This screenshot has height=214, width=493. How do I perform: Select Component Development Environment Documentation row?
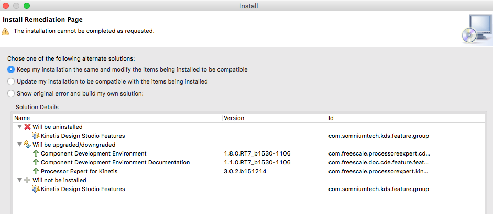pyautogui.click(x=115, y=162)
